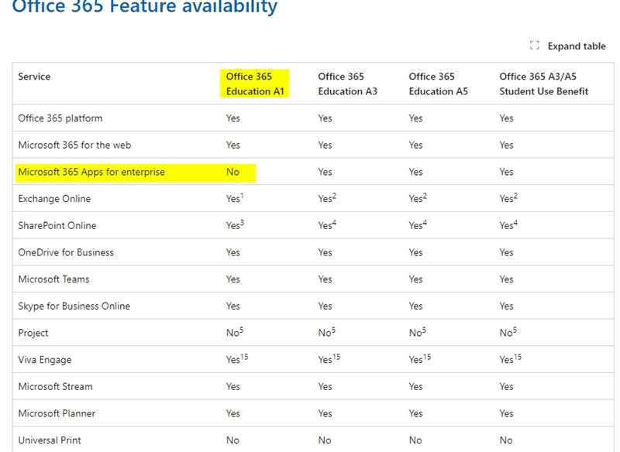Click the Microsoft Planner row label
The width and height of the screenshot is (620, 452).
[57, 413]
